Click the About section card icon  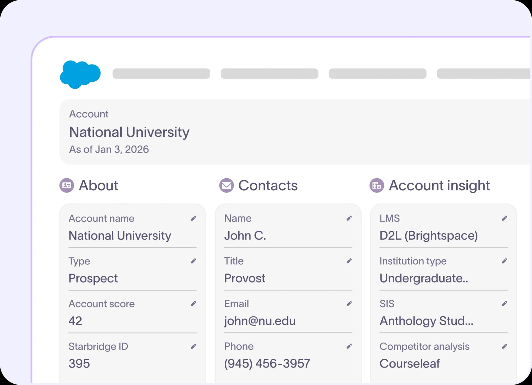tap(67, 185)
